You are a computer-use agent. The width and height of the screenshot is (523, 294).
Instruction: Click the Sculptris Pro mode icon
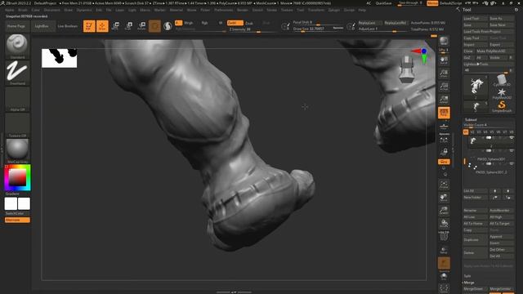click(x=168, y=26)
